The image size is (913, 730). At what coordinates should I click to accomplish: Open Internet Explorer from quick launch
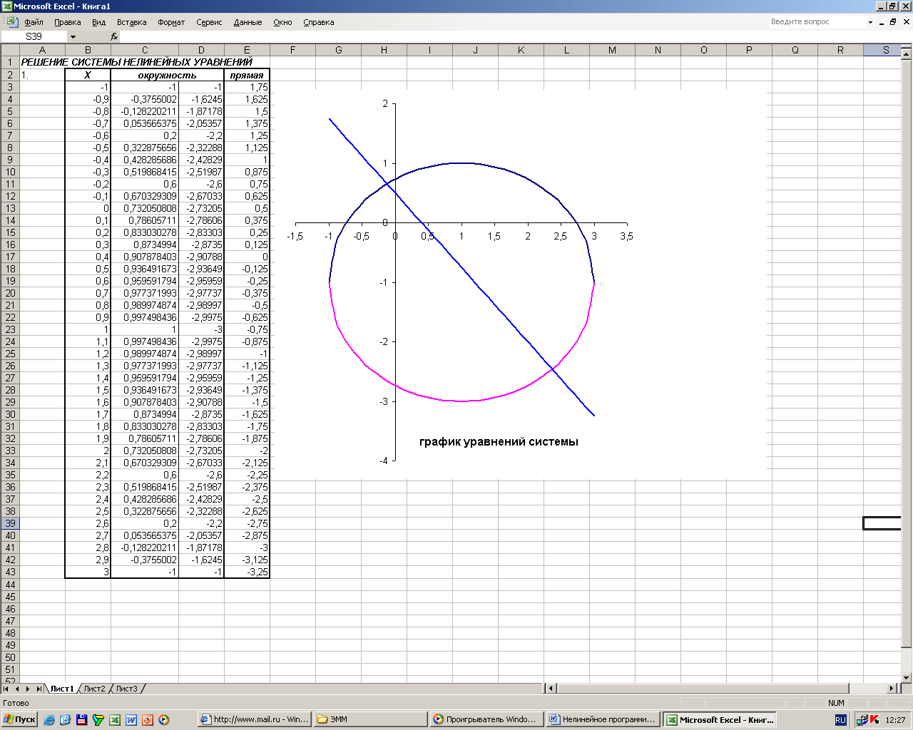49,720
